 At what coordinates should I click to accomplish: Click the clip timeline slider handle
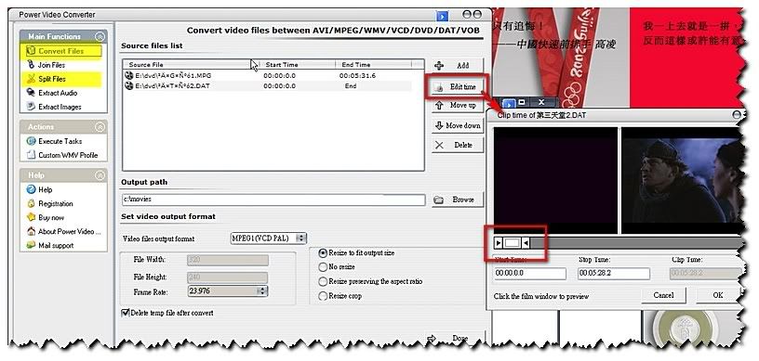(x=513, y=242)
